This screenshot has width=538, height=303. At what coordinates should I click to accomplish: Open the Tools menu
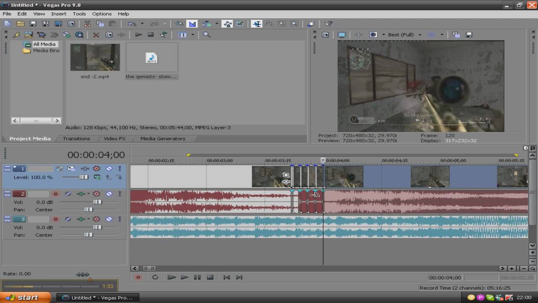79,13
